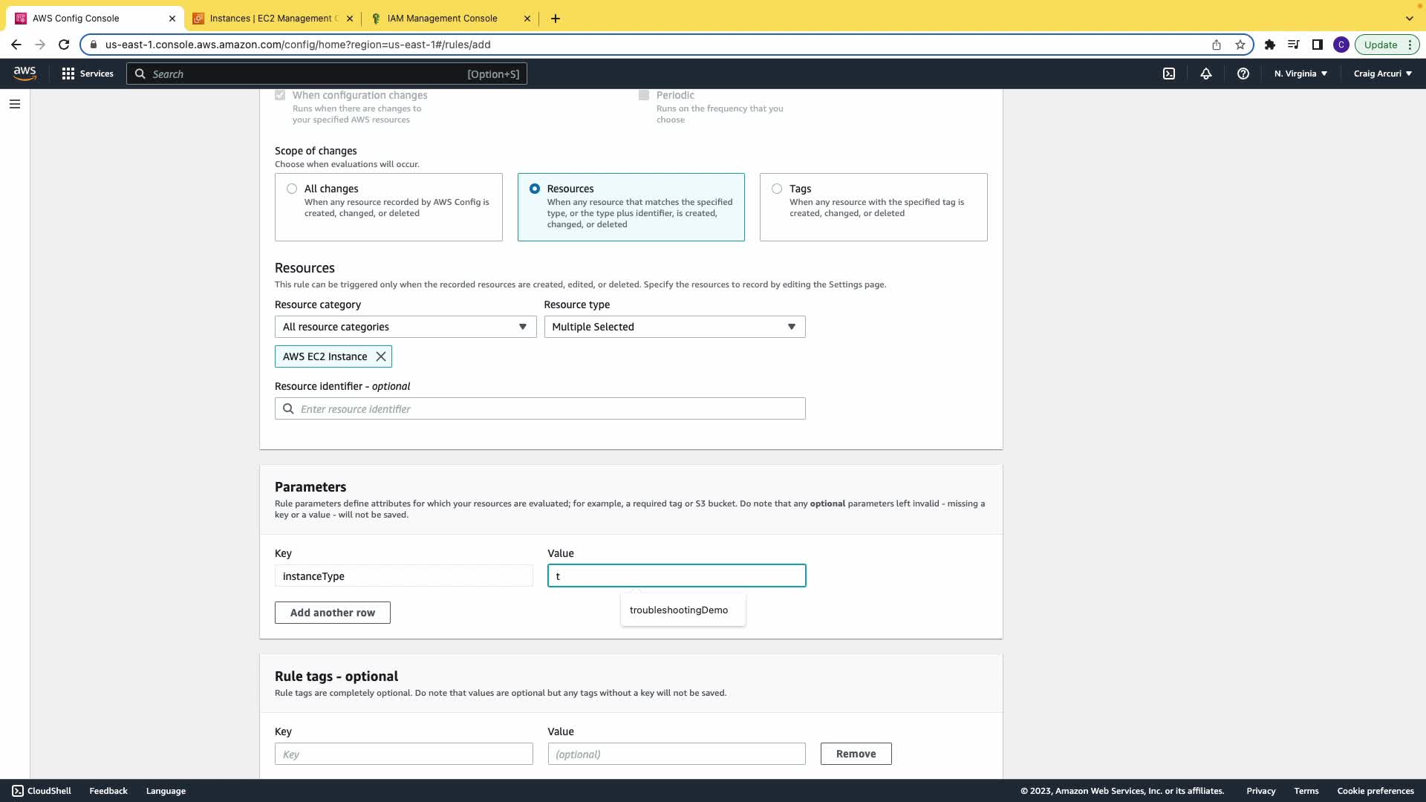Open the AWS support help icon
This screenshot has width=1426, height=802.
pos(1243,74)
